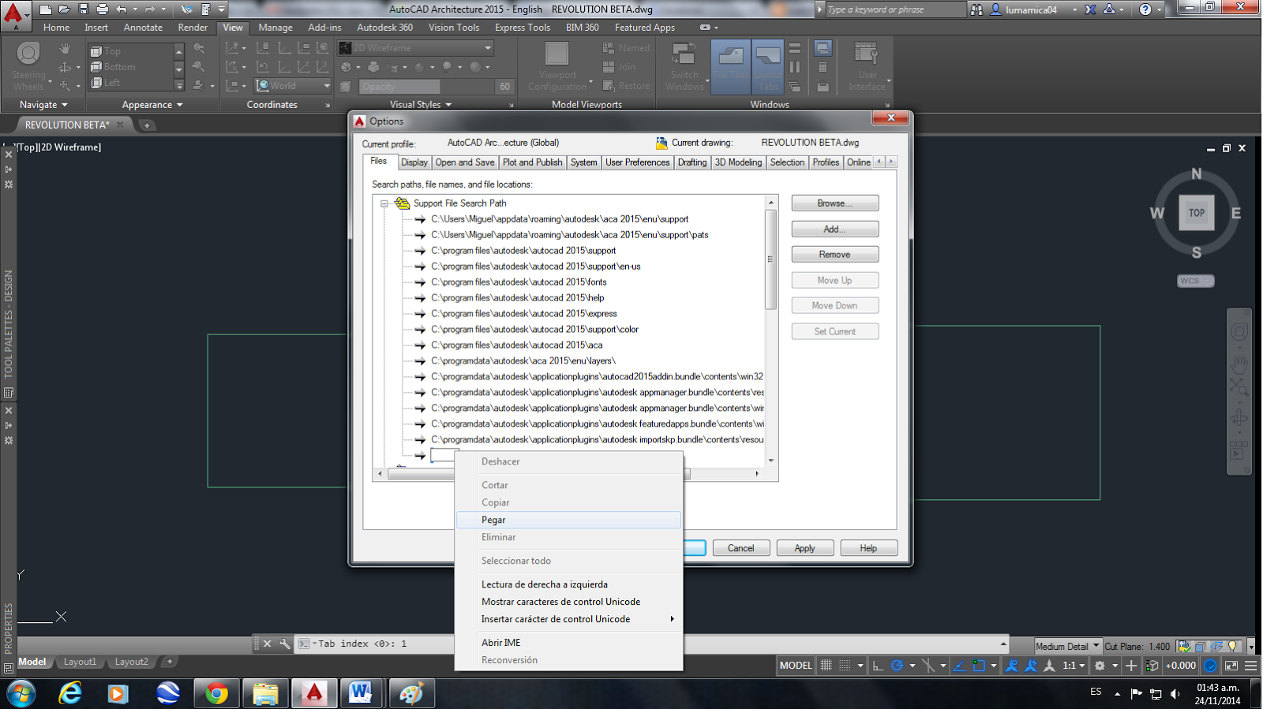Viewport: 1263px width, 709px height.
Task: Click the Tile Horizontally icon in Windows panel
Action: pyautogui.click(x=795, y=48)
